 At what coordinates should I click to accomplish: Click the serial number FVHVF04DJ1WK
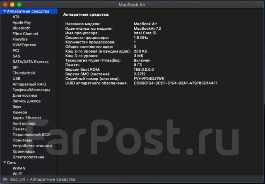pos(149,79)
